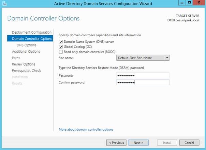Open More about domain controller options link
206x150 pixels.
pyautogui.click(x=86, y=129)
